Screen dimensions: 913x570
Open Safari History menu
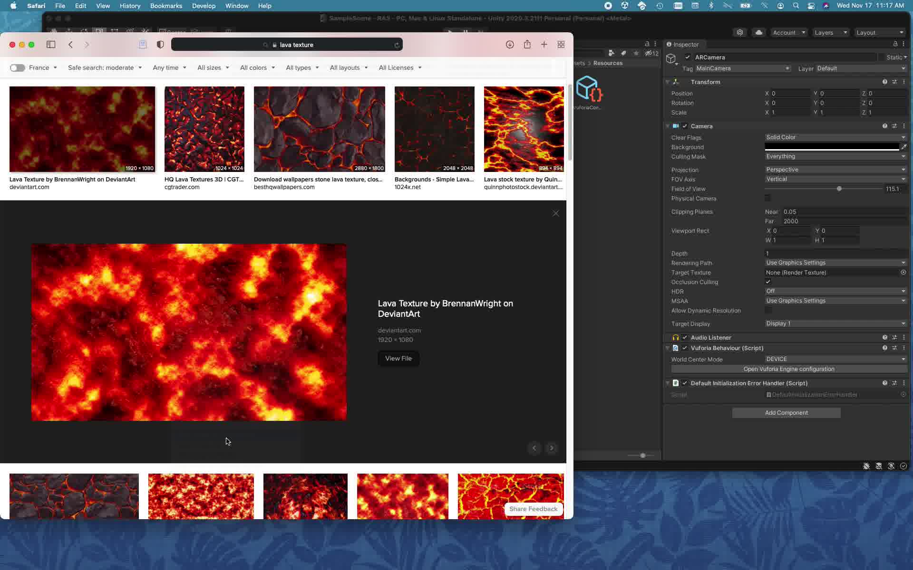click(x=130, y=6)
